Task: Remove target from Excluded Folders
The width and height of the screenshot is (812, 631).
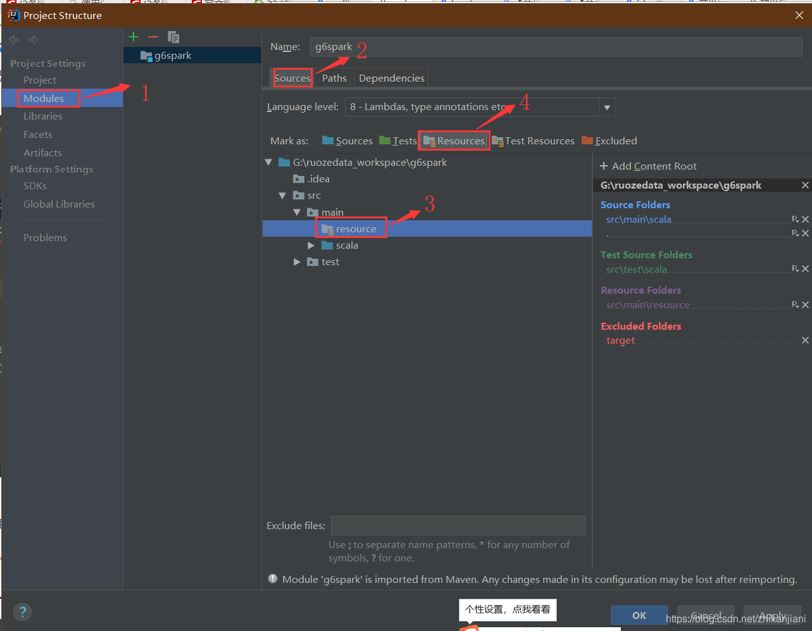Action: coord(806,340)
